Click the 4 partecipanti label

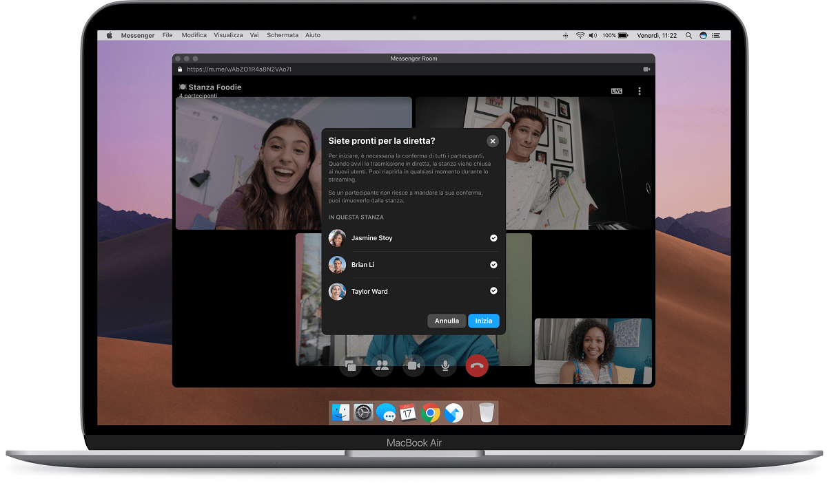198,96
